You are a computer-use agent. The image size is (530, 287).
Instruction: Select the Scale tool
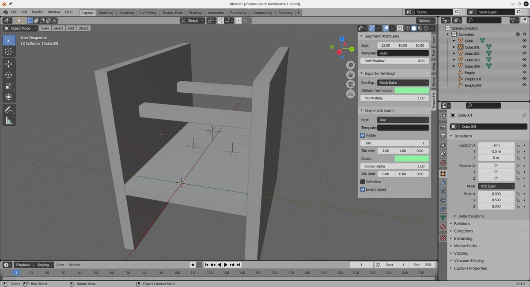[8, 85]
